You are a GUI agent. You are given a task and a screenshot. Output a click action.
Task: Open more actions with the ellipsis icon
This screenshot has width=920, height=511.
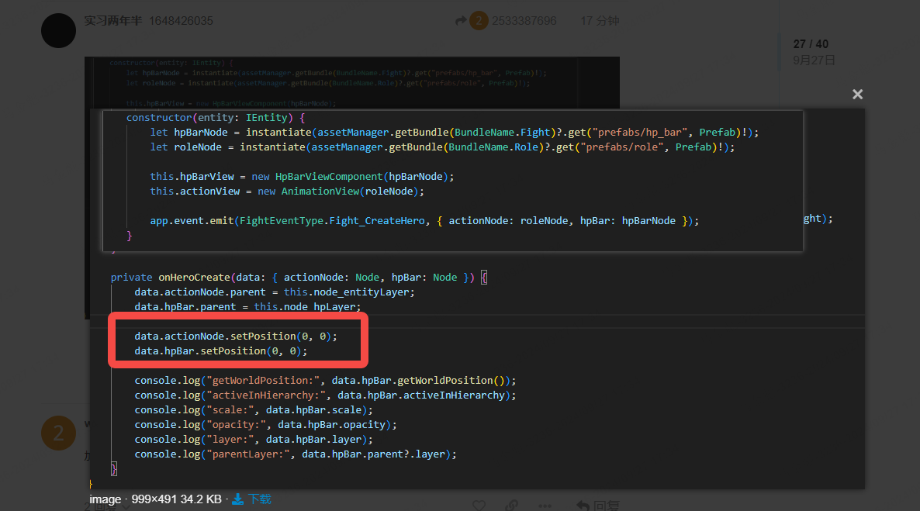545,505
